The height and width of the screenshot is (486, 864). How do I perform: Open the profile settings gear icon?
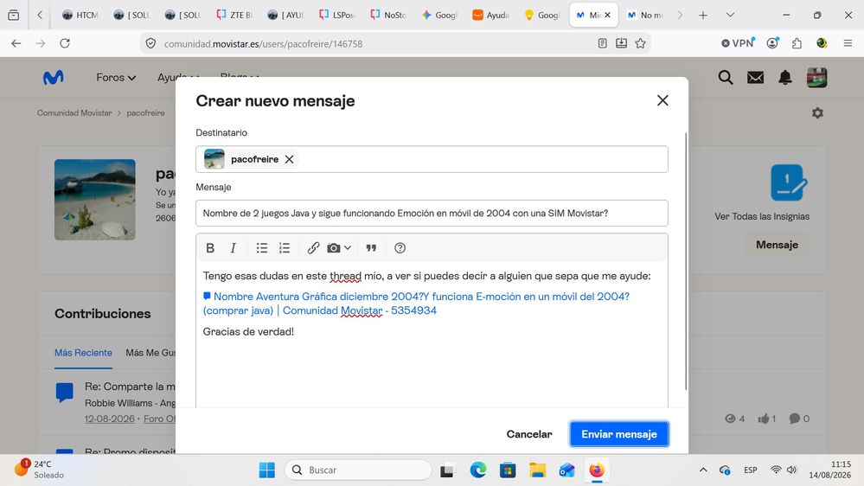pos(817,113)
